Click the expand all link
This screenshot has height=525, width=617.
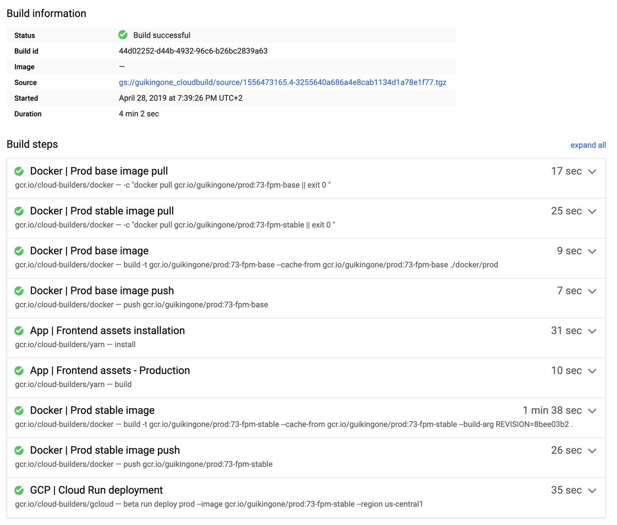588,145
